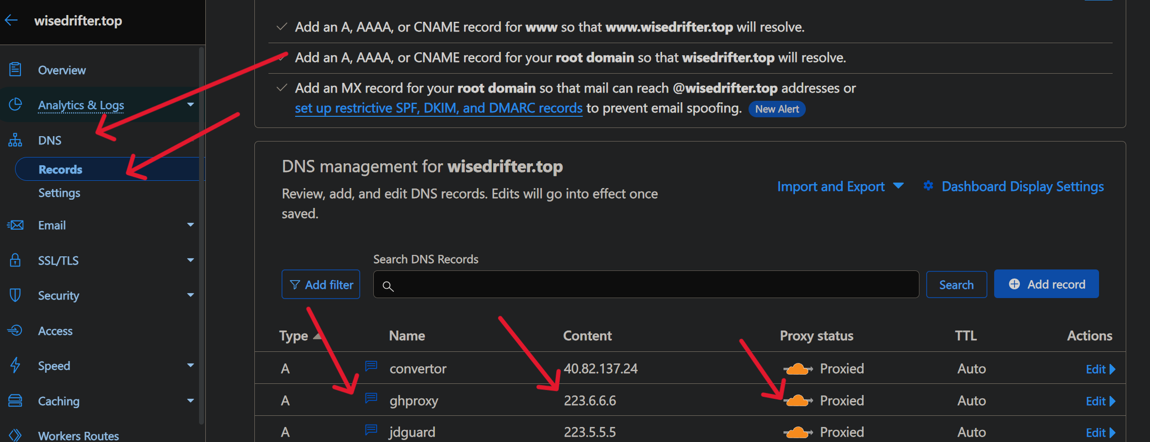The height and width of the screenshot is (442, 1150).
Task: Click the back arrow next to wisedrifter.top
Action: [11, 20]
